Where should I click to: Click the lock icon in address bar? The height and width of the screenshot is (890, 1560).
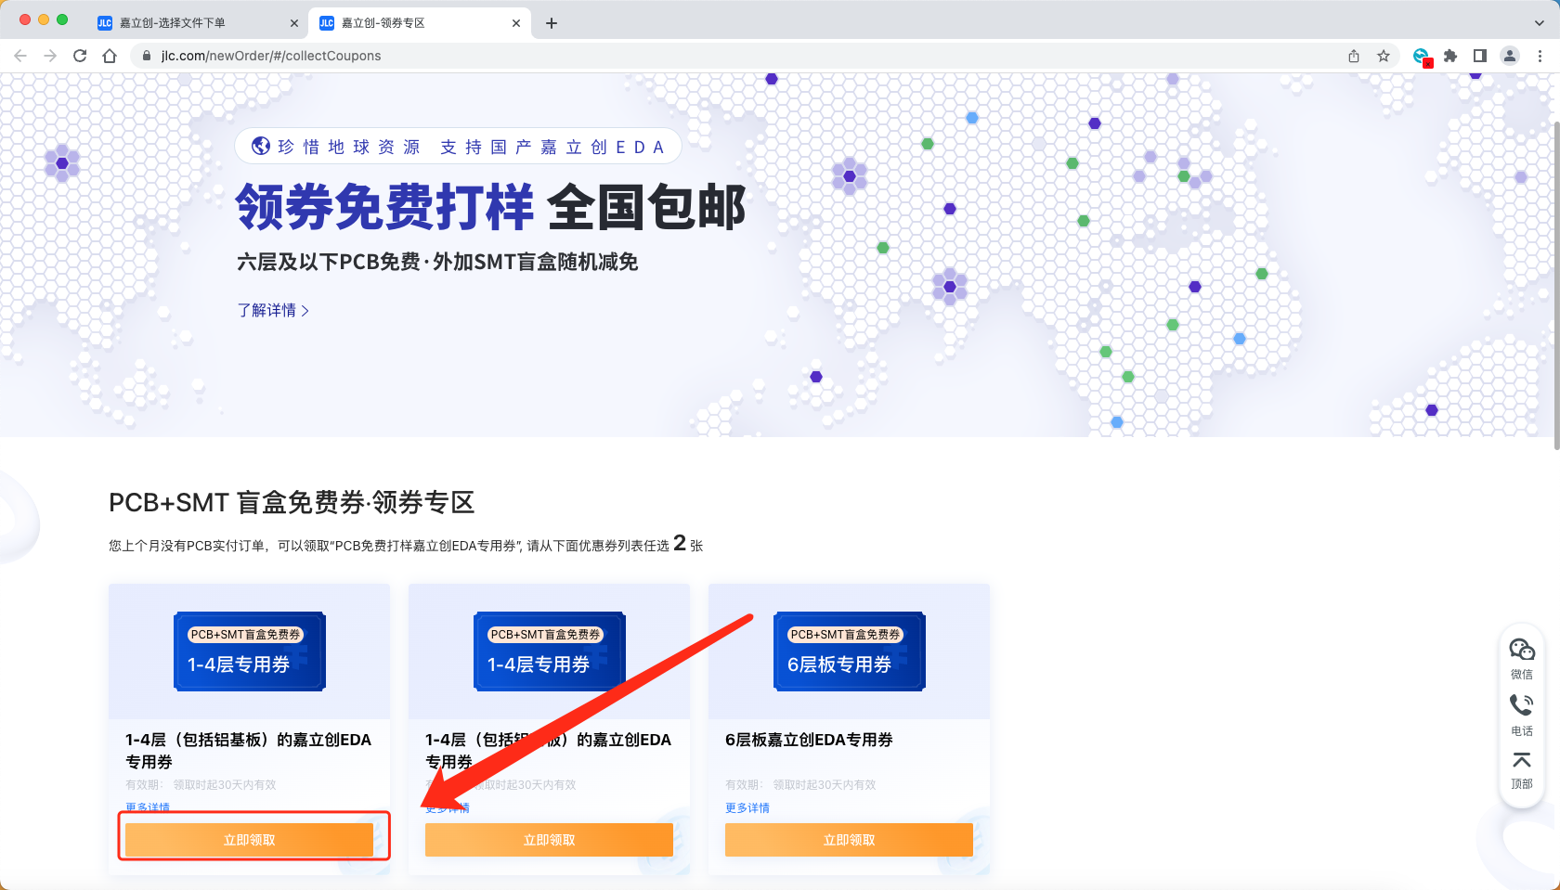click(x=146, y=56)
